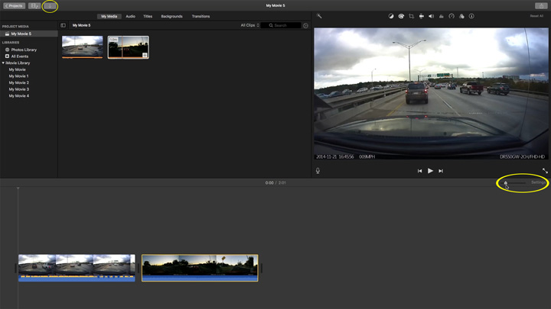
Task: Select the cropping tool
Action: pyautogui.click(x=411, y=16)
